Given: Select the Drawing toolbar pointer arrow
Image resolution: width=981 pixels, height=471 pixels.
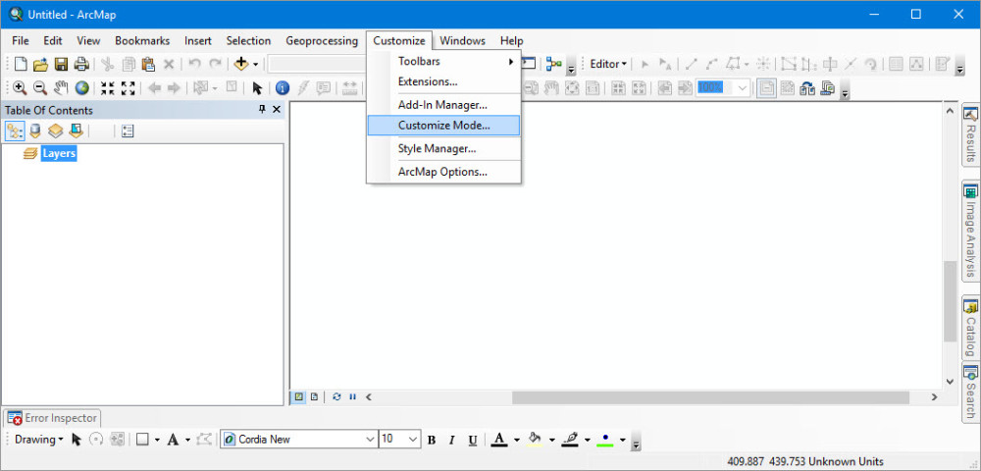Looking at the screenshot, I should pyautogui.click(x=77, y=440).
